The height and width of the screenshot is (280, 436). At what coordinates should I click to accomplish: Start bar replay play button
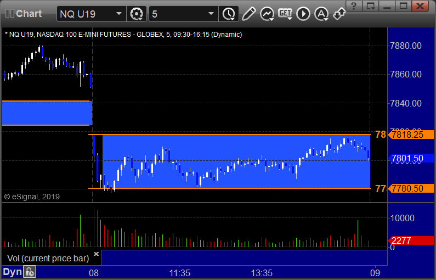[x=303, y=14]
